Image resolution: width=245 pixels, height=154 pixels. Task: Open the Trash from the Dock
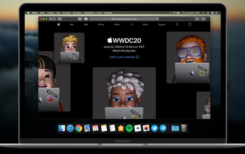[x=184, y=128]
